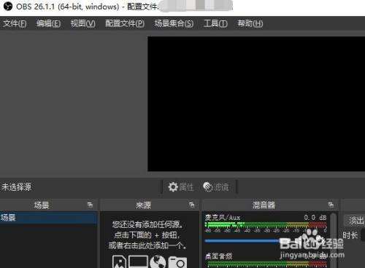Click the image source icon

(119, 261)
